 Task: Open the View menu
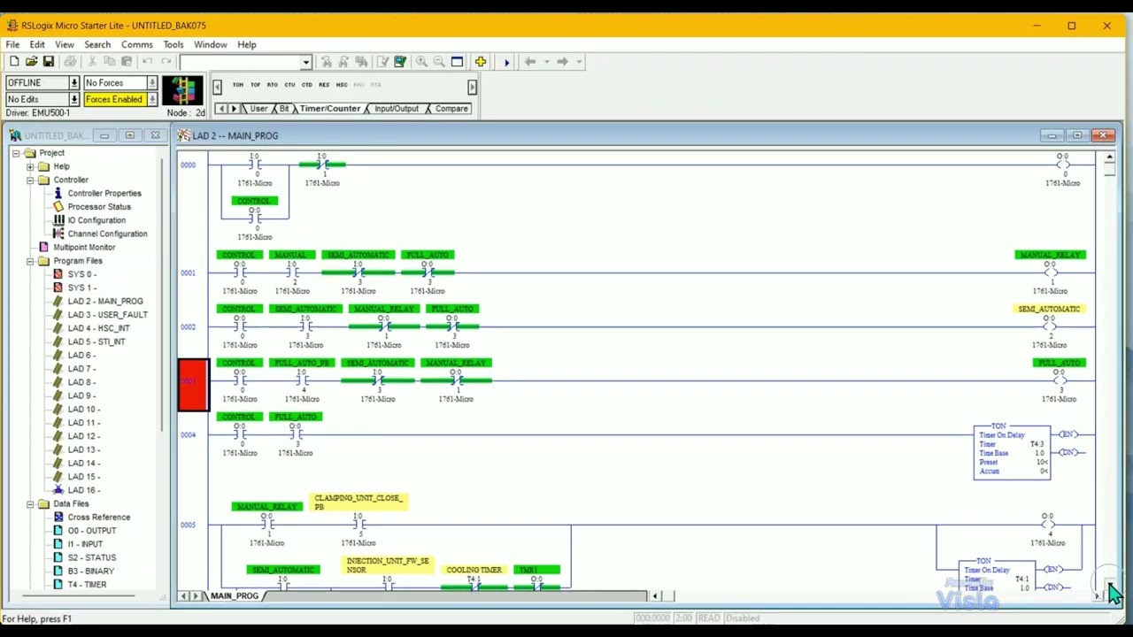pos(65,44)
